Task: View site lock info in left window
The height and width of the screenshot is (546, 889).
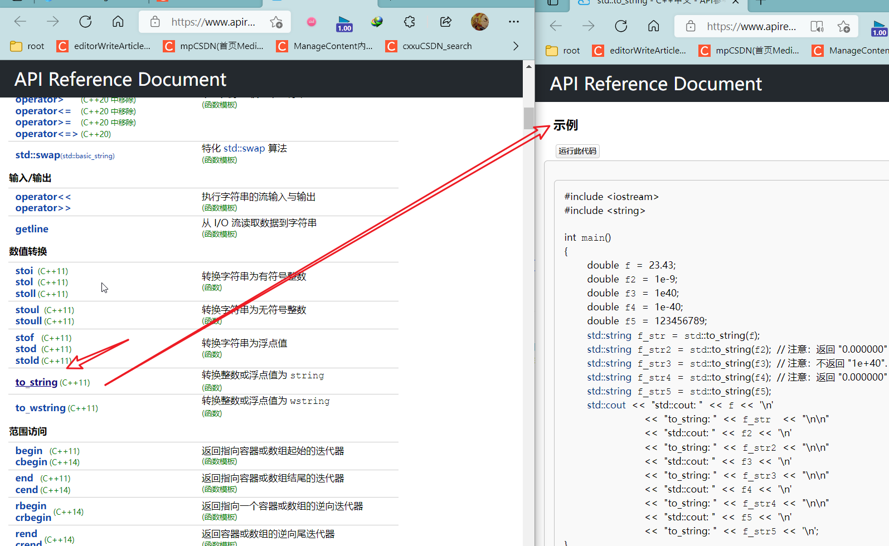Action: click(x=155, y=22)
